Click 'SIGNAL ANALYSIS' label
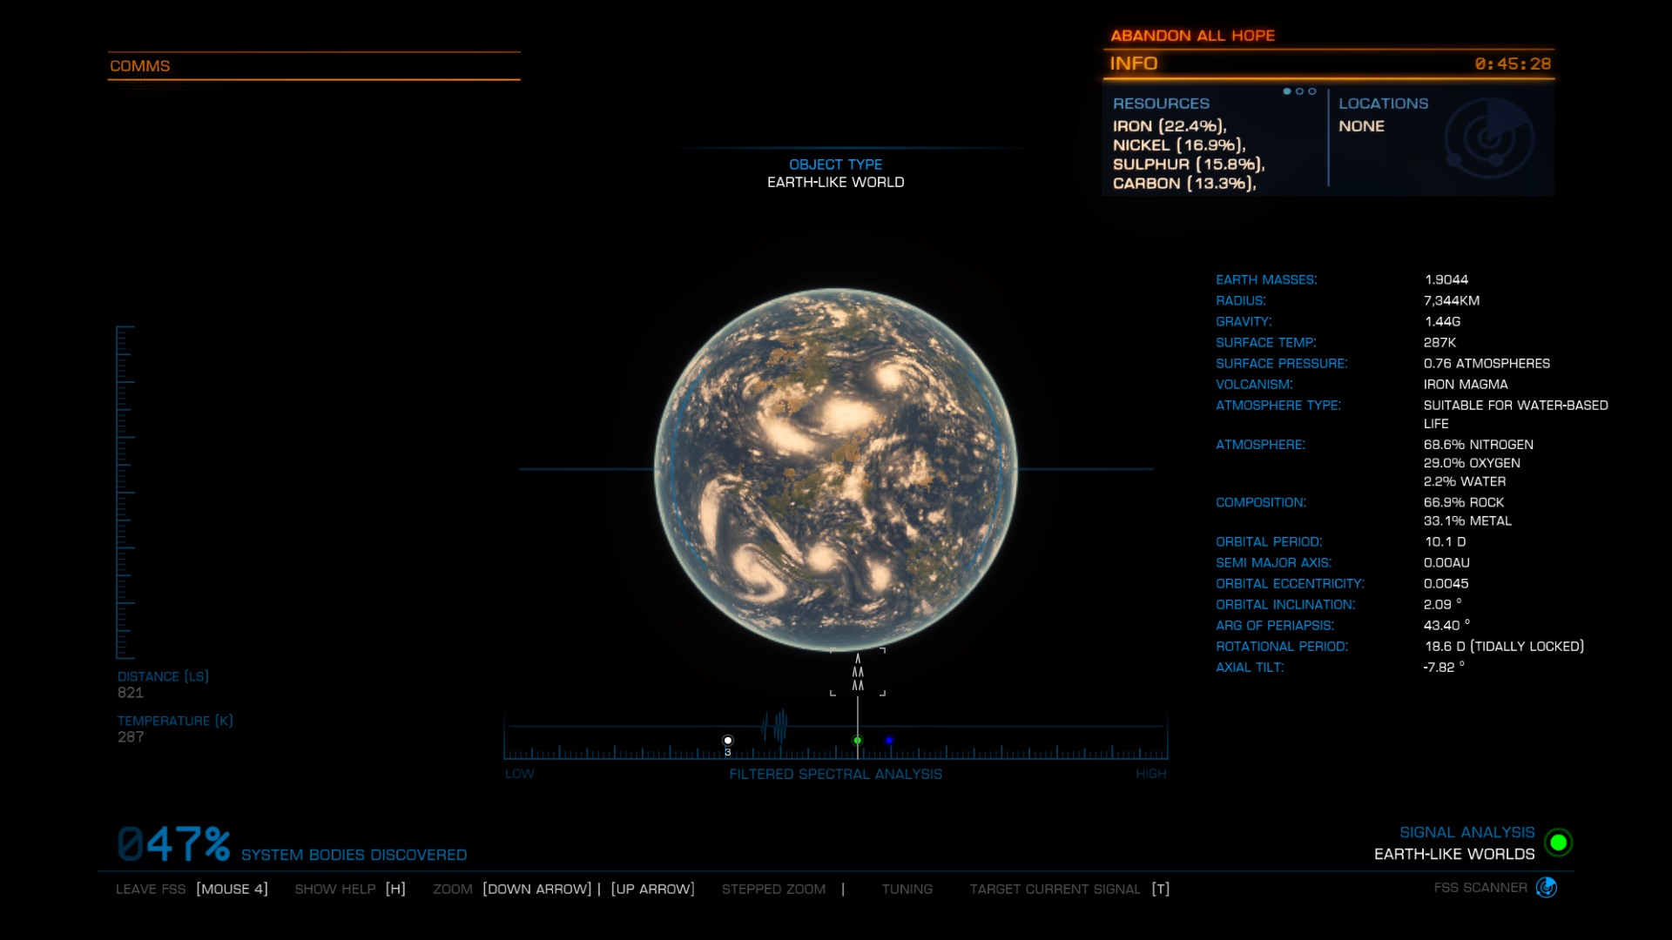The height and width of the screenshot is (940, 1672). point(1466,832)
